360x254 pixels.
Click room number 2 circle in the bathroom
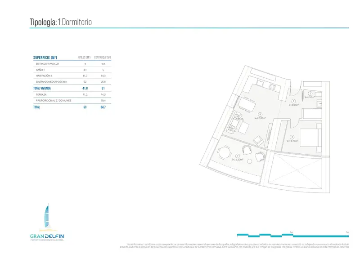[310, 93]
